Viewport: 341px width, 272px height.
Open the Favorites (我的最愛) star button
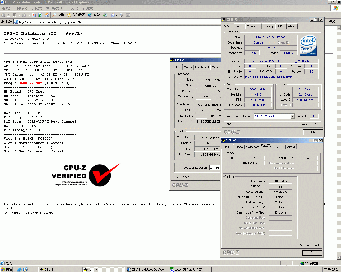[x=76, y=15]
